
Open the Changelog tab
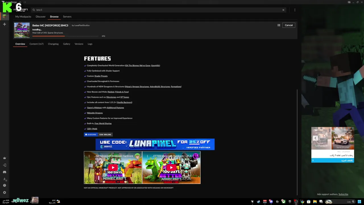[x=53, y=44]
